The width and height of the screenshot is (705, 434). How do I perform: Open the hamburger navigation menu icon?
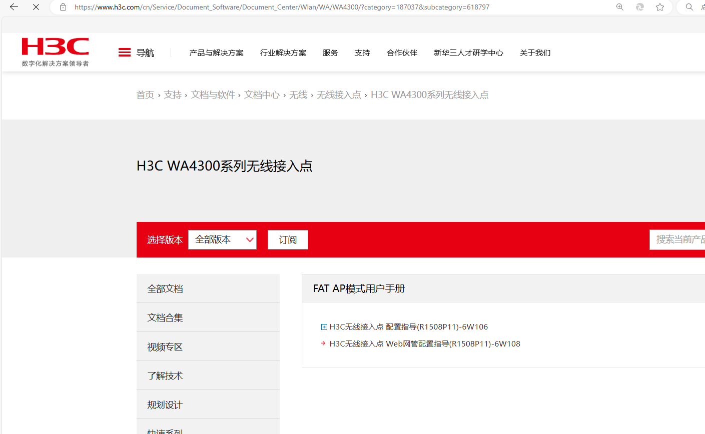click(x=125, y=52)
